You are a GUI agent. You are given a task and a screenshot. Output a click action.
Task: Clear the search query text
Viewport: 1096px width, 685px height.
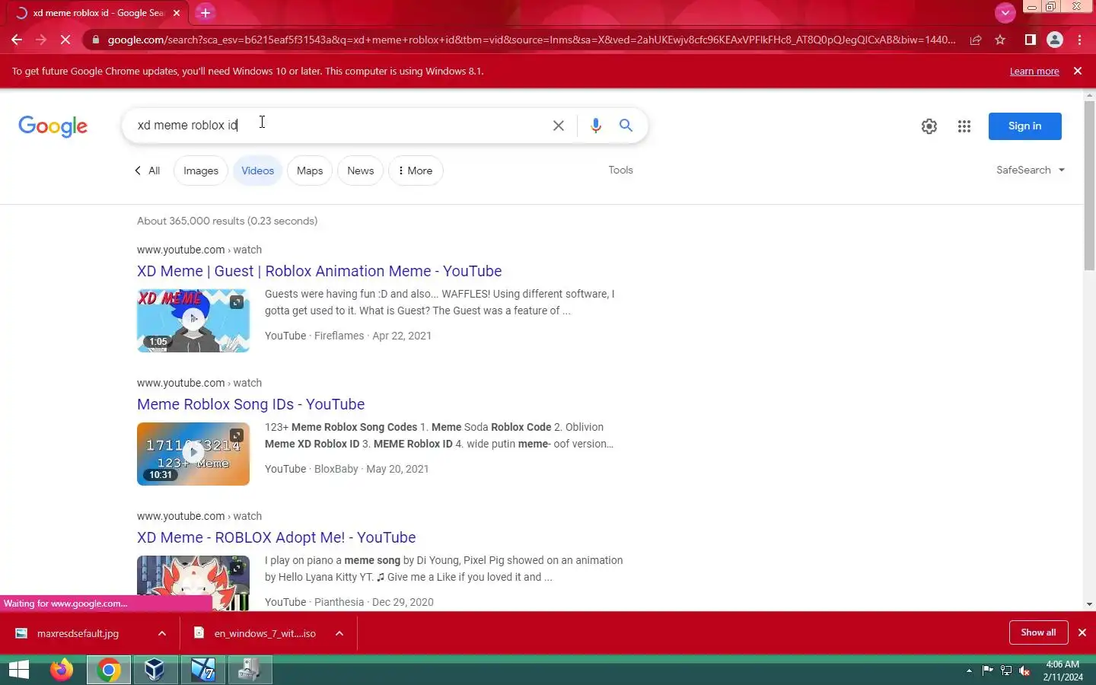pyautogui.click(x=558, y=126)
